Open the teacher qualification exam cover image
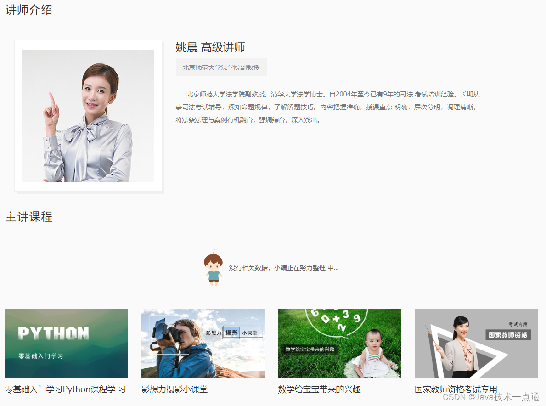 (x=476, y=343)
